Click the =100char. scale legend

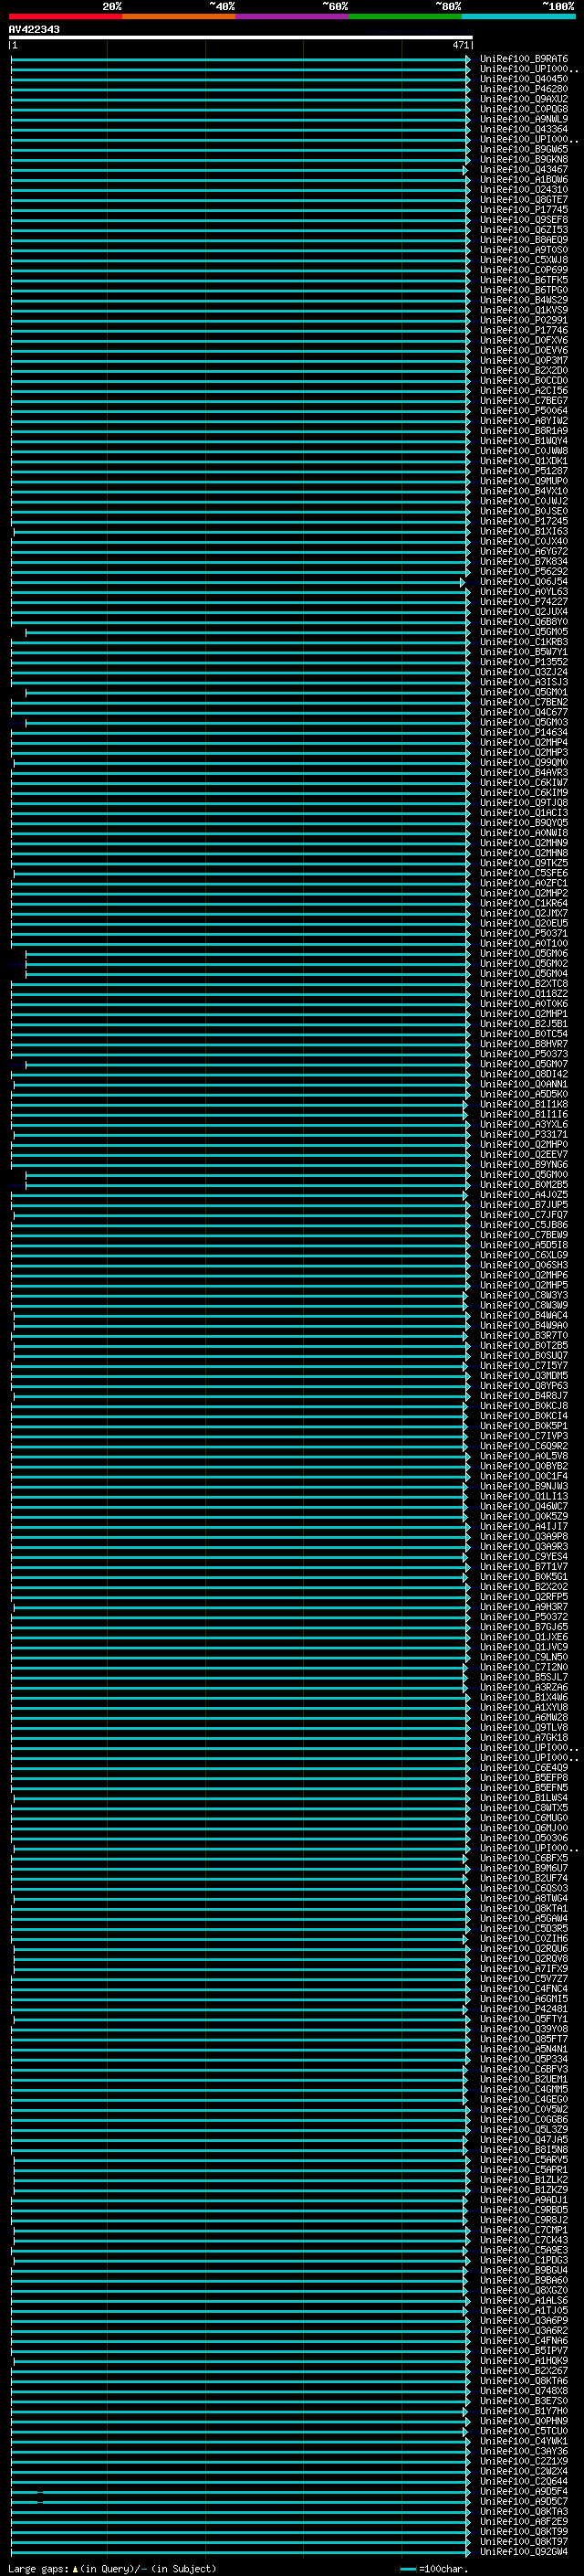pyautogui.click(x=434, y=2569)
